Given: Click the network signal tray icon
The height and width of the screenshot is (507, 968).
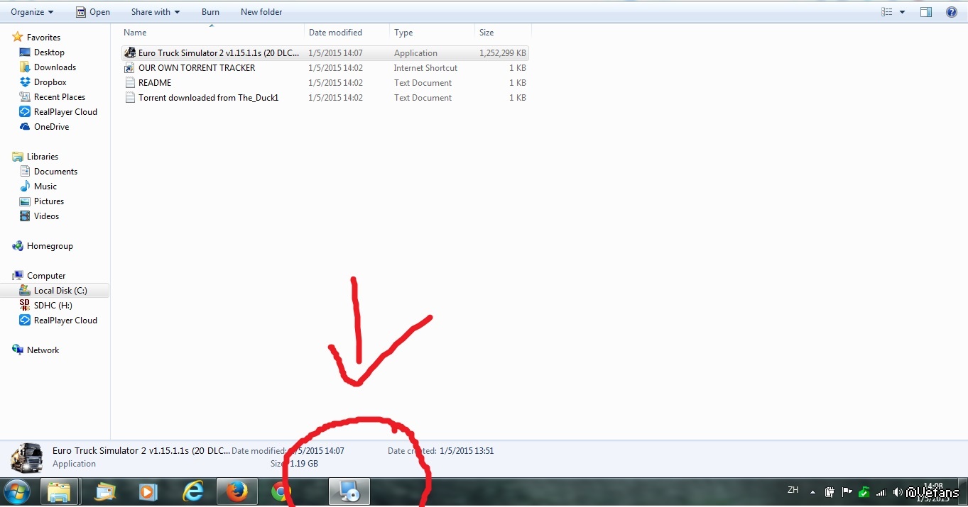Looking at the screenshot, I should [x=881, y=492].
